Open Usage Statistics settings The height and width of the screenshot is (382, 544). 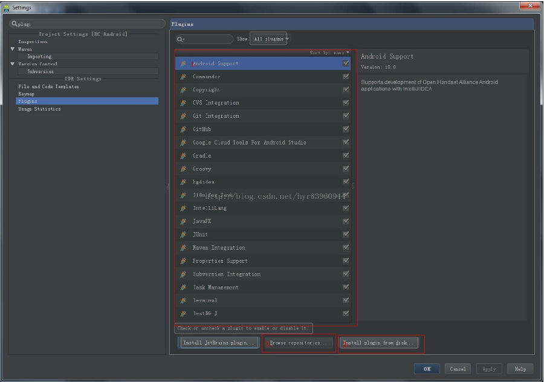point(39,109)
